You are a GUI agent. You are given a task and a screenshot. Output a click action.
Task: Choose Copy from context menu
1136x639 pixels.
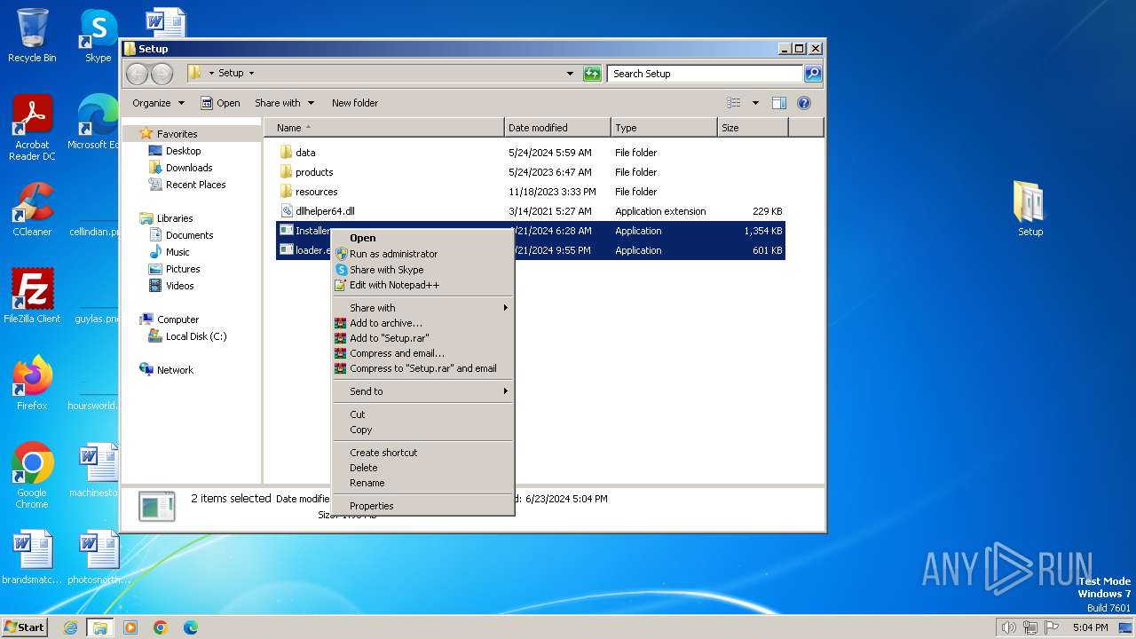(422, 430)
